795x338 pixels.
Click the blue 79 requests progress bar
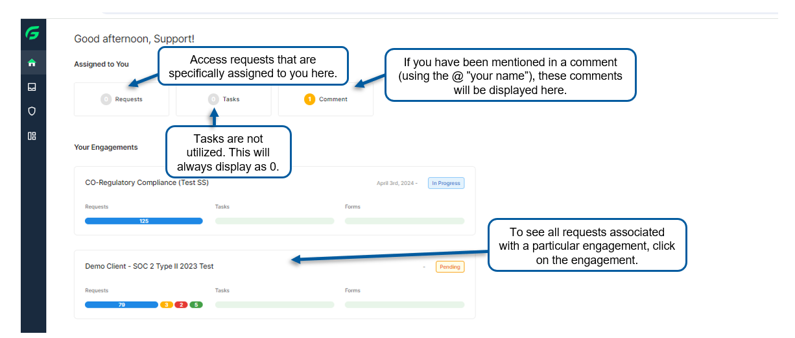pos(121,305)
